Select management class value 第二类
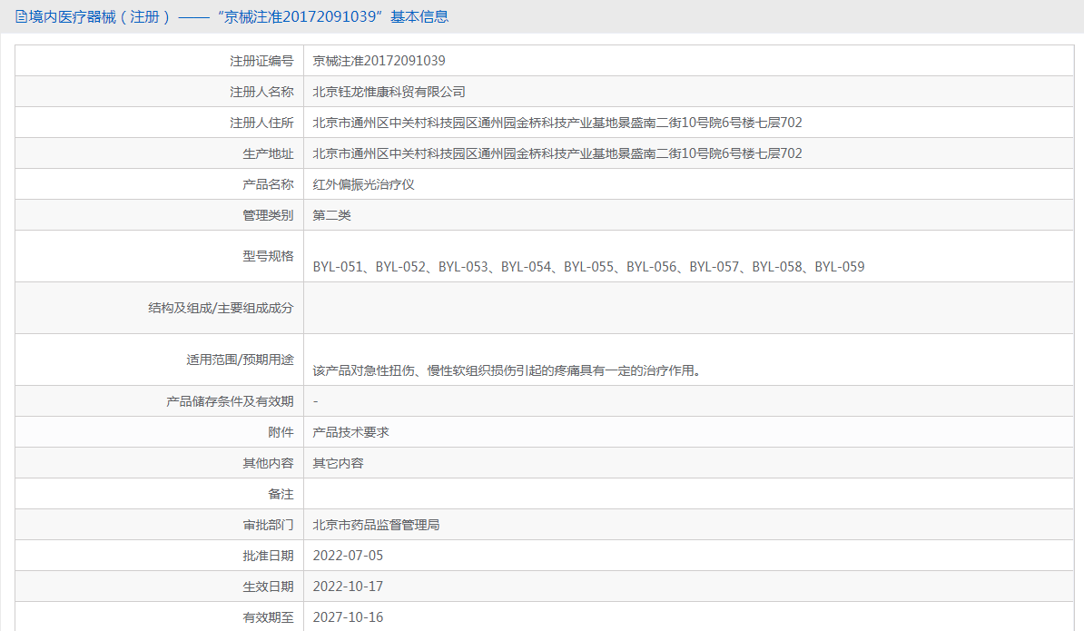 point(332,215)
